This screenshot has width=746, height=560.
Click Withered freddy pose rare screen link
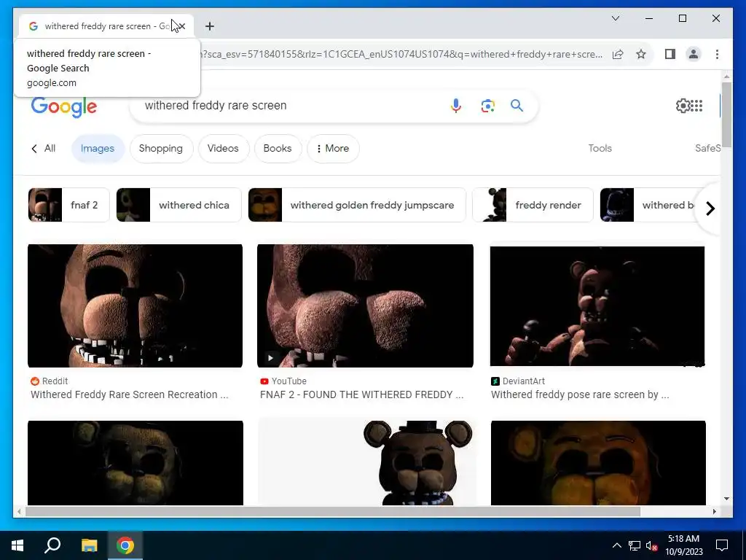pos(580,394)
